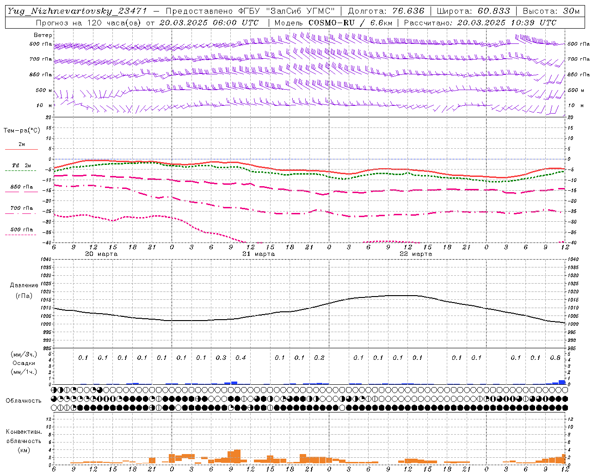Viewport: 592px width, 473px height.
Task: Click the 22 марта date label
Action: click(416, 254)
